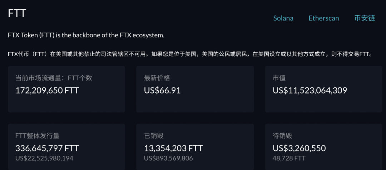Select the 当前市场流通量 card label
This screenshot has width=386, height=170.
[x=54, y=78]
